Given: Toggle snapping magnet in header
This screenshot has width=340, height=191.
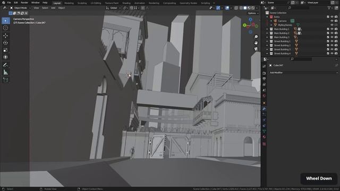Looking at the screenshot, I should click(131, 8).
